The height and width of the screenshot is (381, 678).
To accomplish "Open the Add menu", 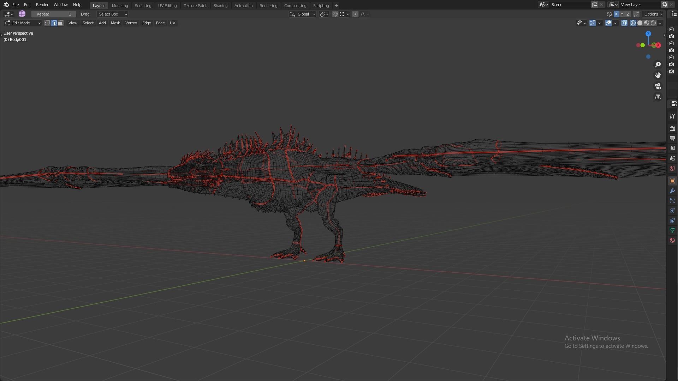I will (102, 23).
